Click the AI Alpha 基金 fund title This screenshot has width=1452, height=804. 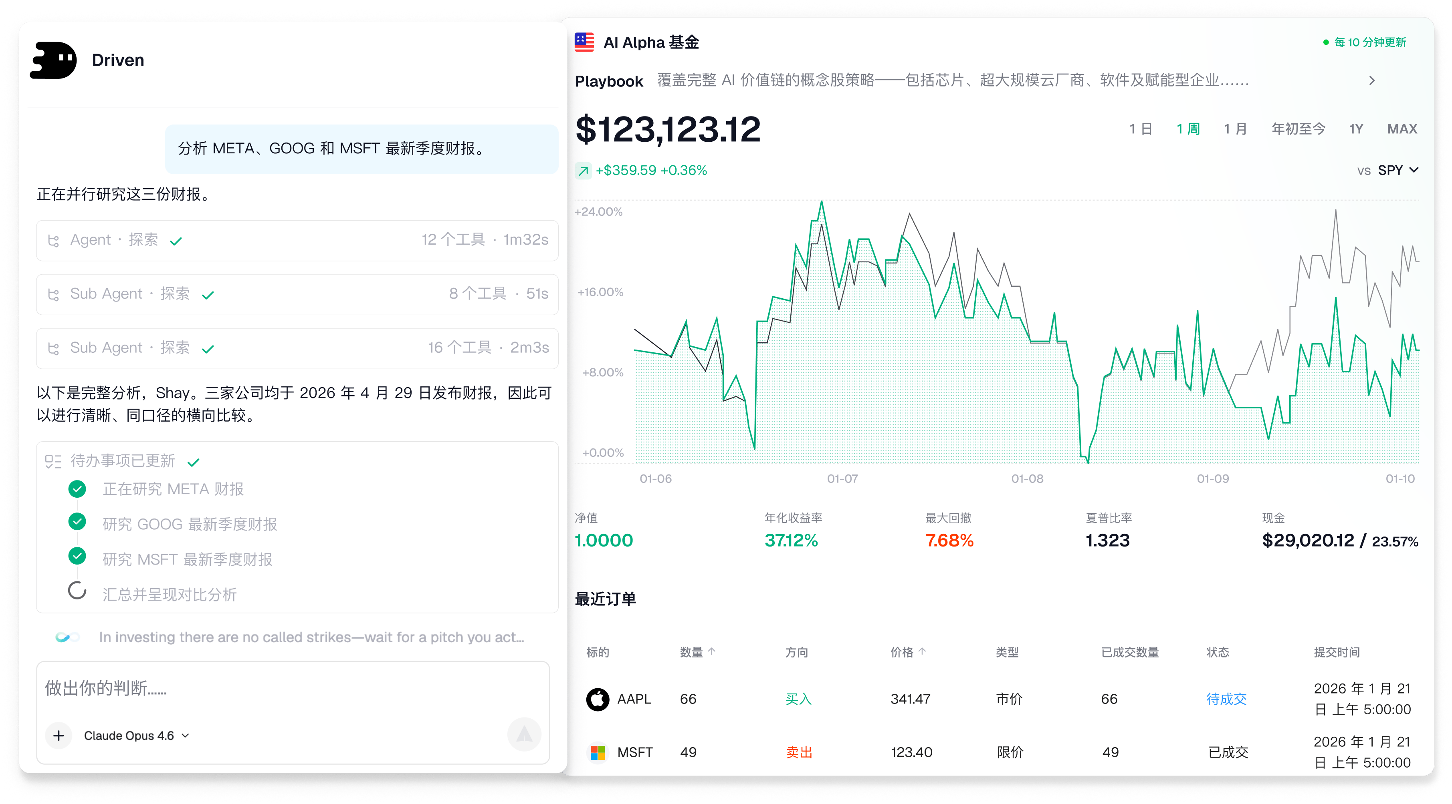coord(651,42)
